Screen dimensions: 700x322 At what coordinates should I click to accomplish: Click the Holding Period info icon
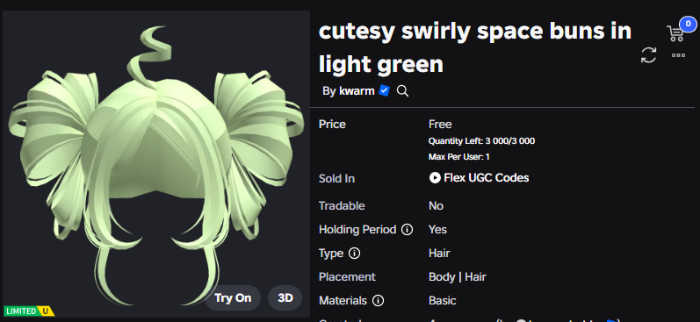(407, 230)
